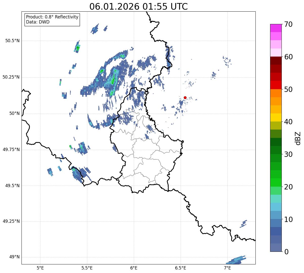Image resolution: width=304 pixels, height=273 pixels.
Task: Click the 49.5°N latitude label
Action: [x=12, y=186]
